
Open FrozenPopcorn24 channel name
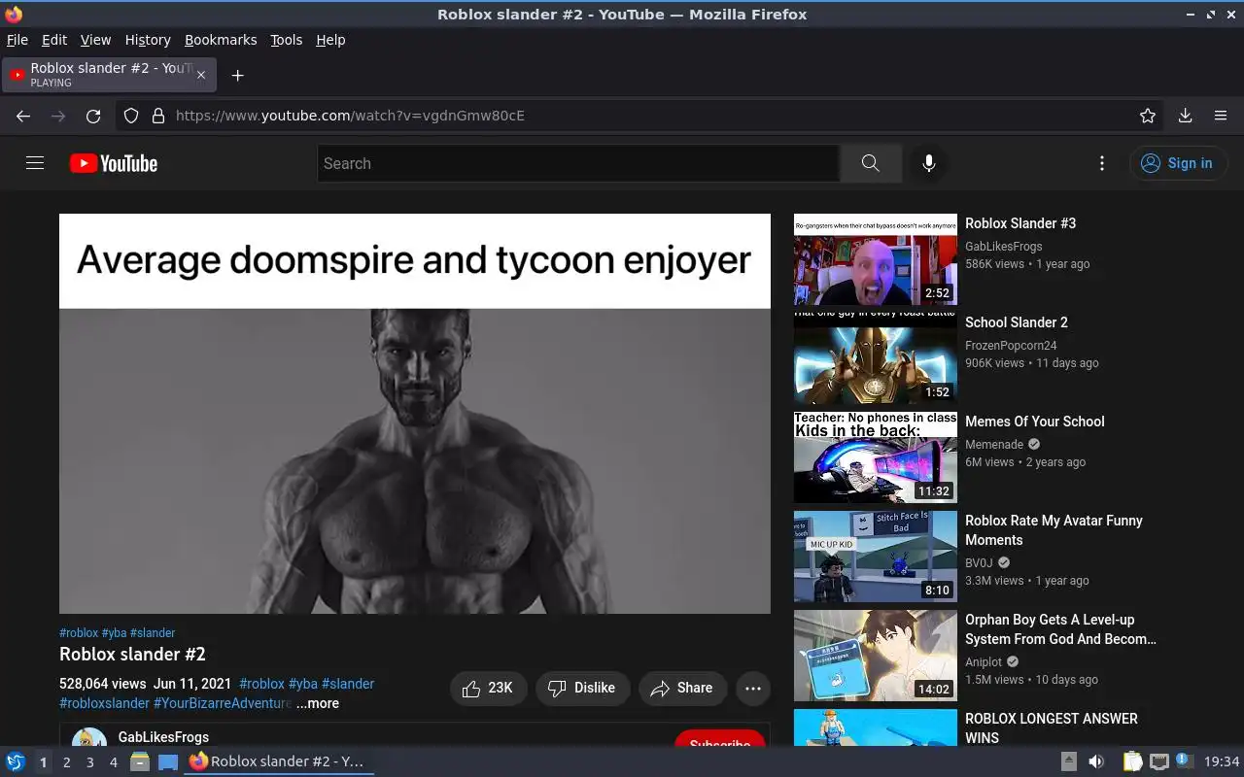click(x=1011, y=346)
